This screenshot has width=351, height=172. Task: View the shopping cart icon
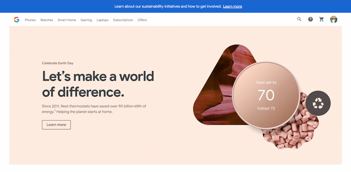322,19
